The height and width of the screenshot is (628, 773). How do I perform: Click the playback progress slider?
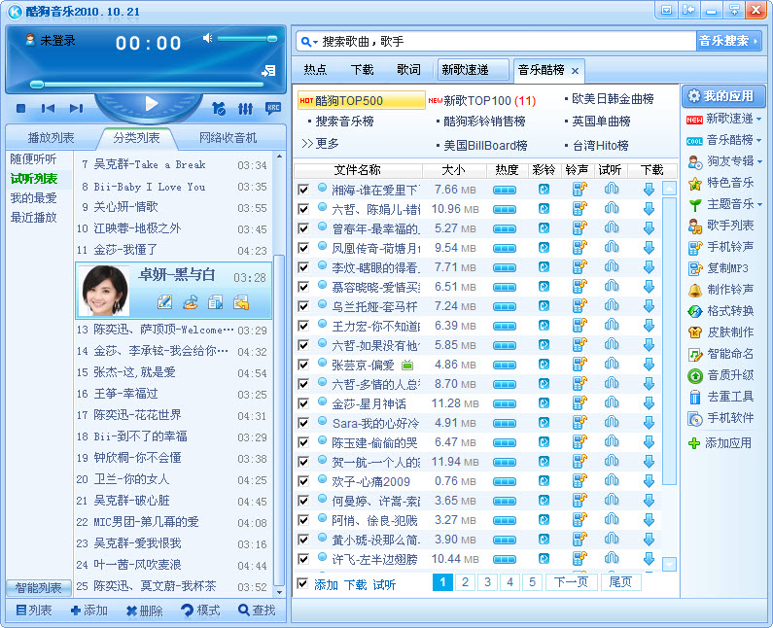tap(146, 85)
